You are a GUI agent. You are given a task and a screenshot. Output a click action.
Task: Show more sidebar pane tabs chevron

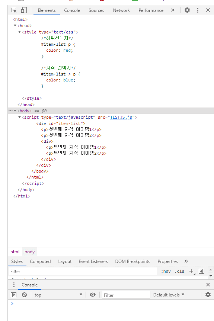[x=186, y=261]
